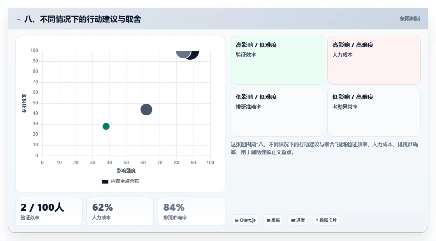Click the 84% 排班准确率 stat card
The width and height of the screenshot is (436, 241).
(191, 211)
